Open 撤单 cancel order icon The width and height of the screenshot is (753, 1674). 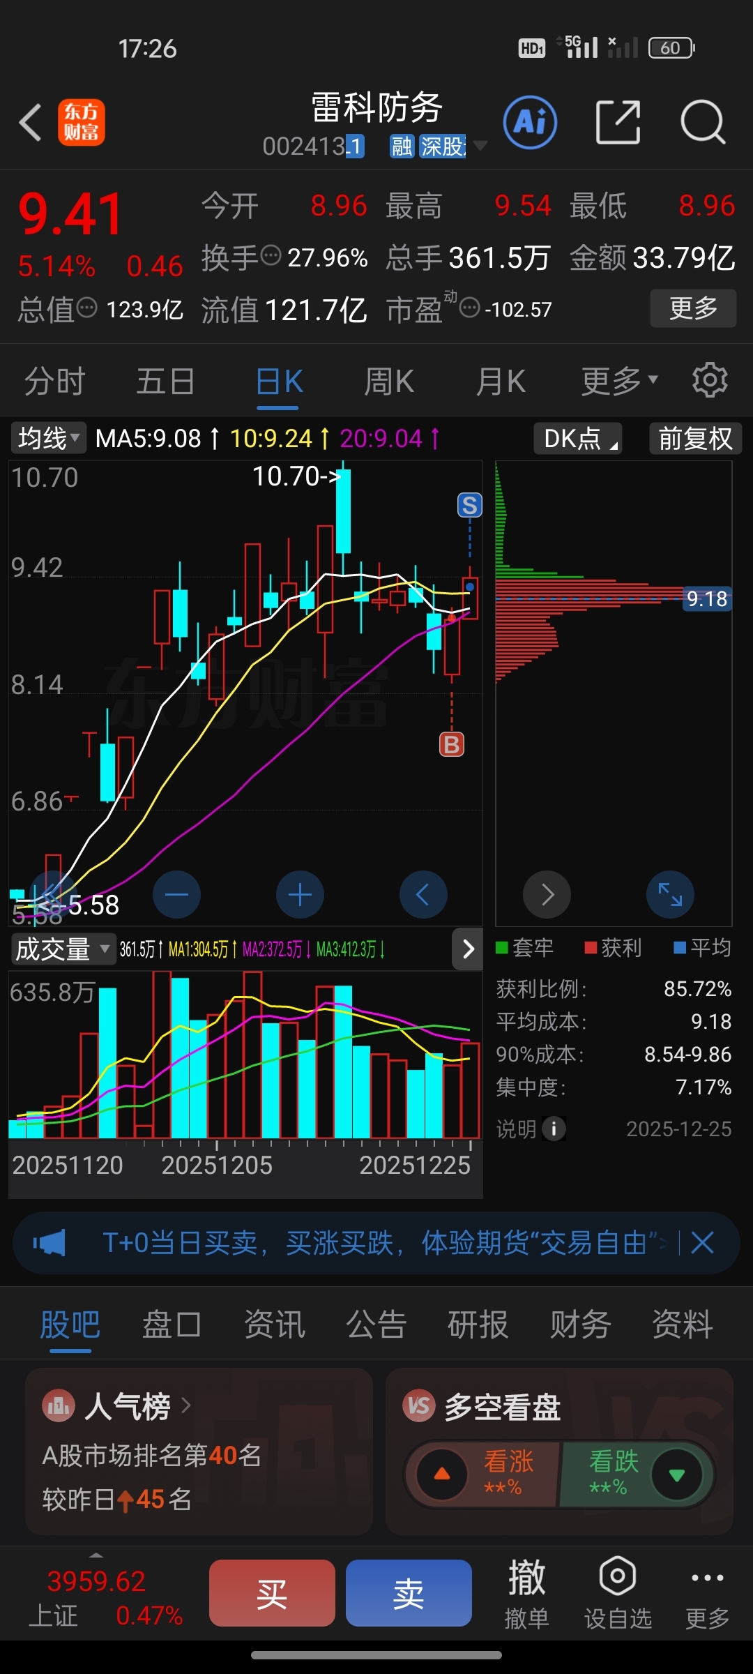[x=526, y=1593]
